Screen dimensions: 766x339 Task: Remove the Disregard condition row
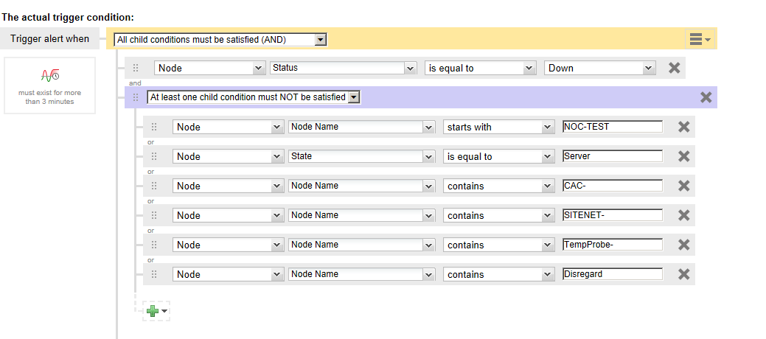click(683, 274)
